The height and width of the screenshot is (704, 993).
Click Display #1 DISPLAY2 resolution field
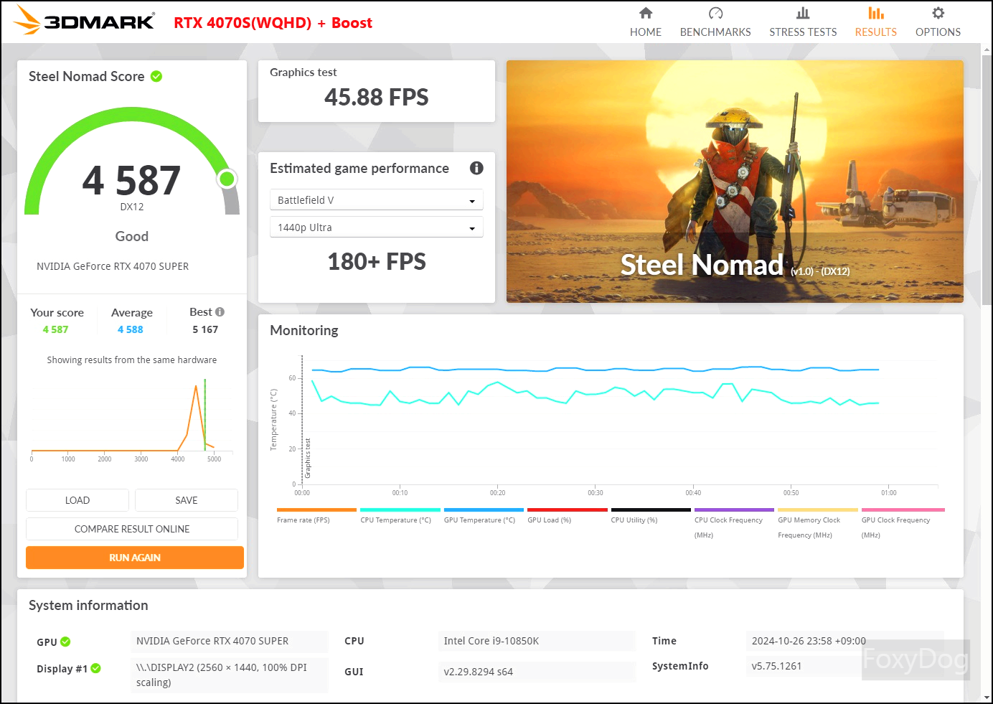tap(229, 675)
